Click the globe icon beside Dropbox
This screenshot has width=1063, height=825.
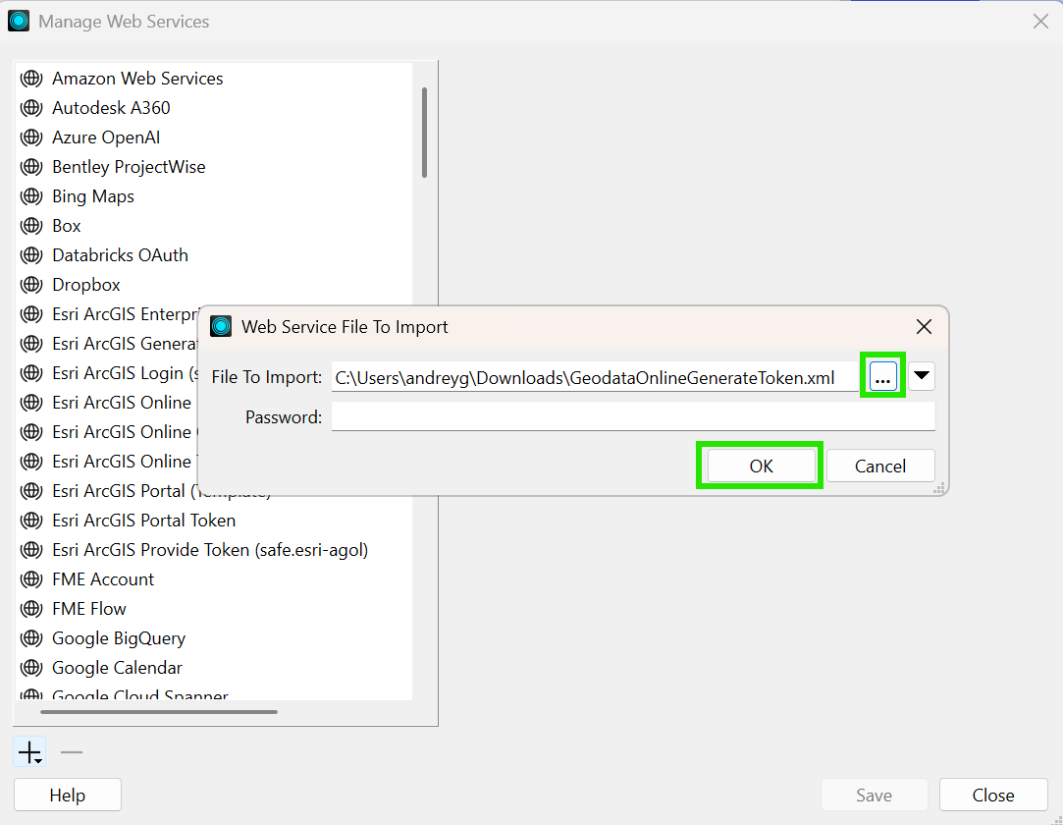[x=31, y=285]
